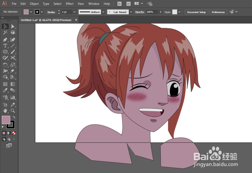Select the Shape Builder tool

5,77
